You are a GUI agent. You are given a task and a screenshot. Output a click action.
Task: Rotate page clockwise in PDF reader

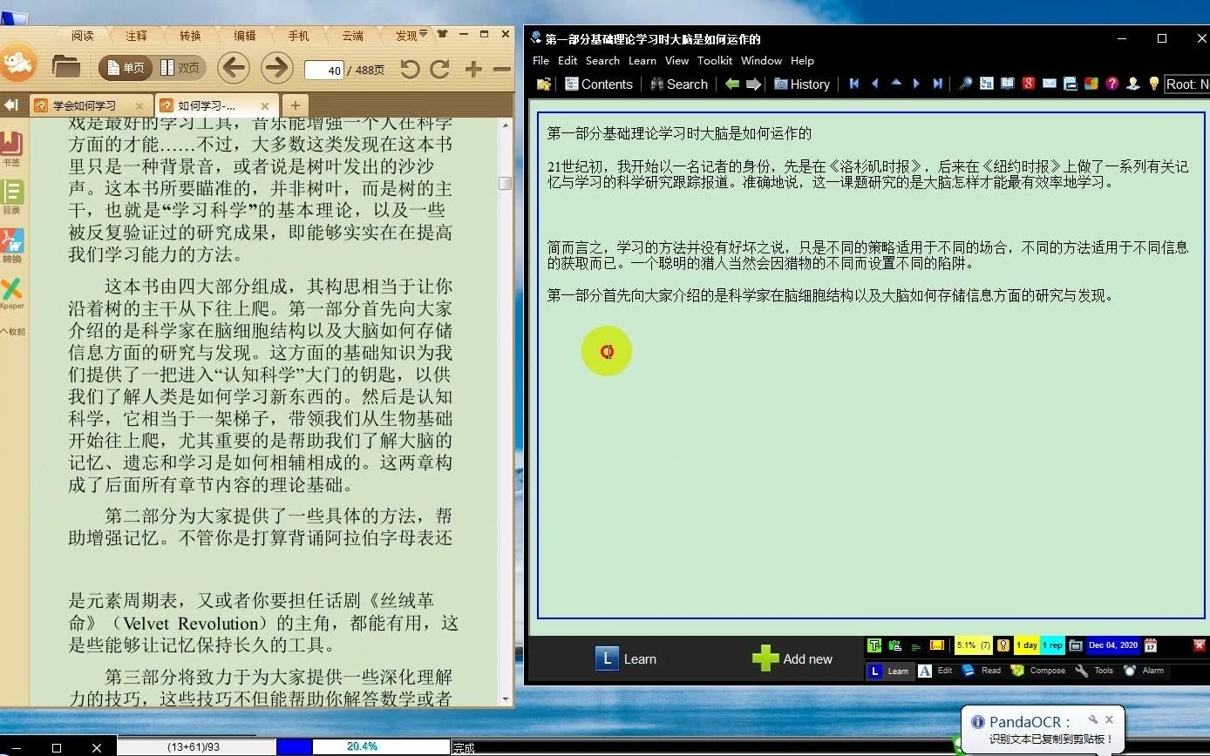point(440,69)
